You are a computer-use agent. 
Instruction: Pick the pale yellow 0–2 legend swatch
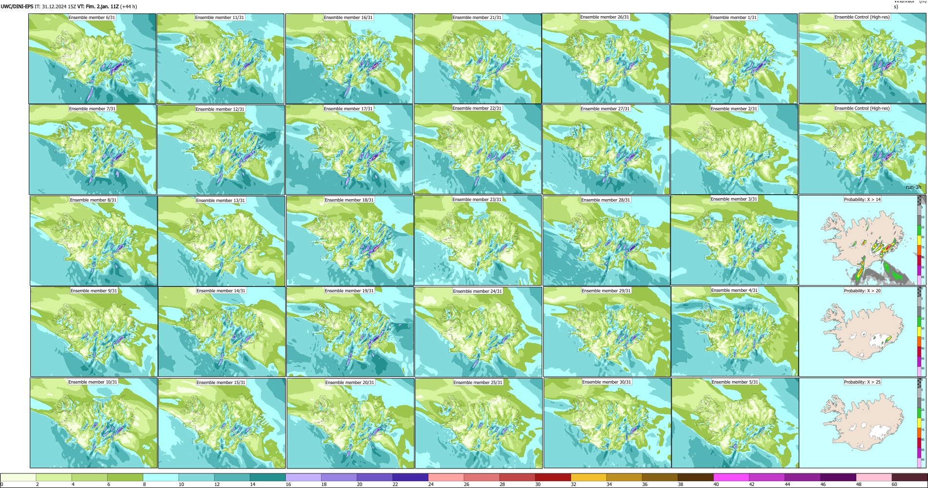click(x=18, y=477)
